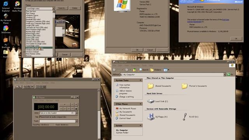Open the Track dropdown in CD Player
The image size is (249, 140).
(x=77, y=121)
